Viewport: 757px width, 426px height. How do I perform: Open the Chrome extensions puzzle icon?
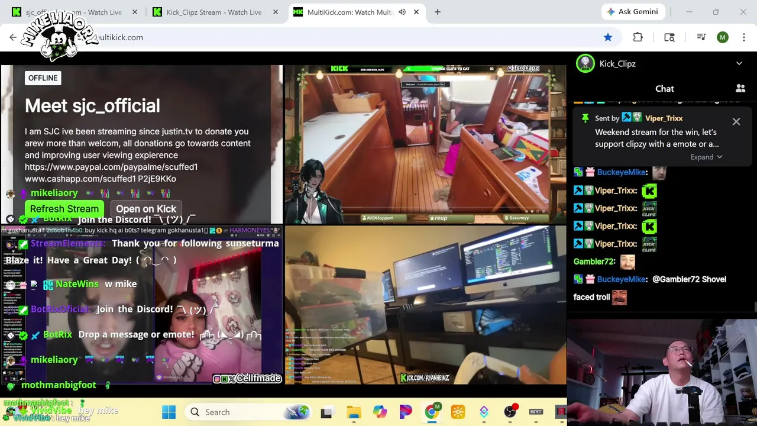tap(638, 37)
